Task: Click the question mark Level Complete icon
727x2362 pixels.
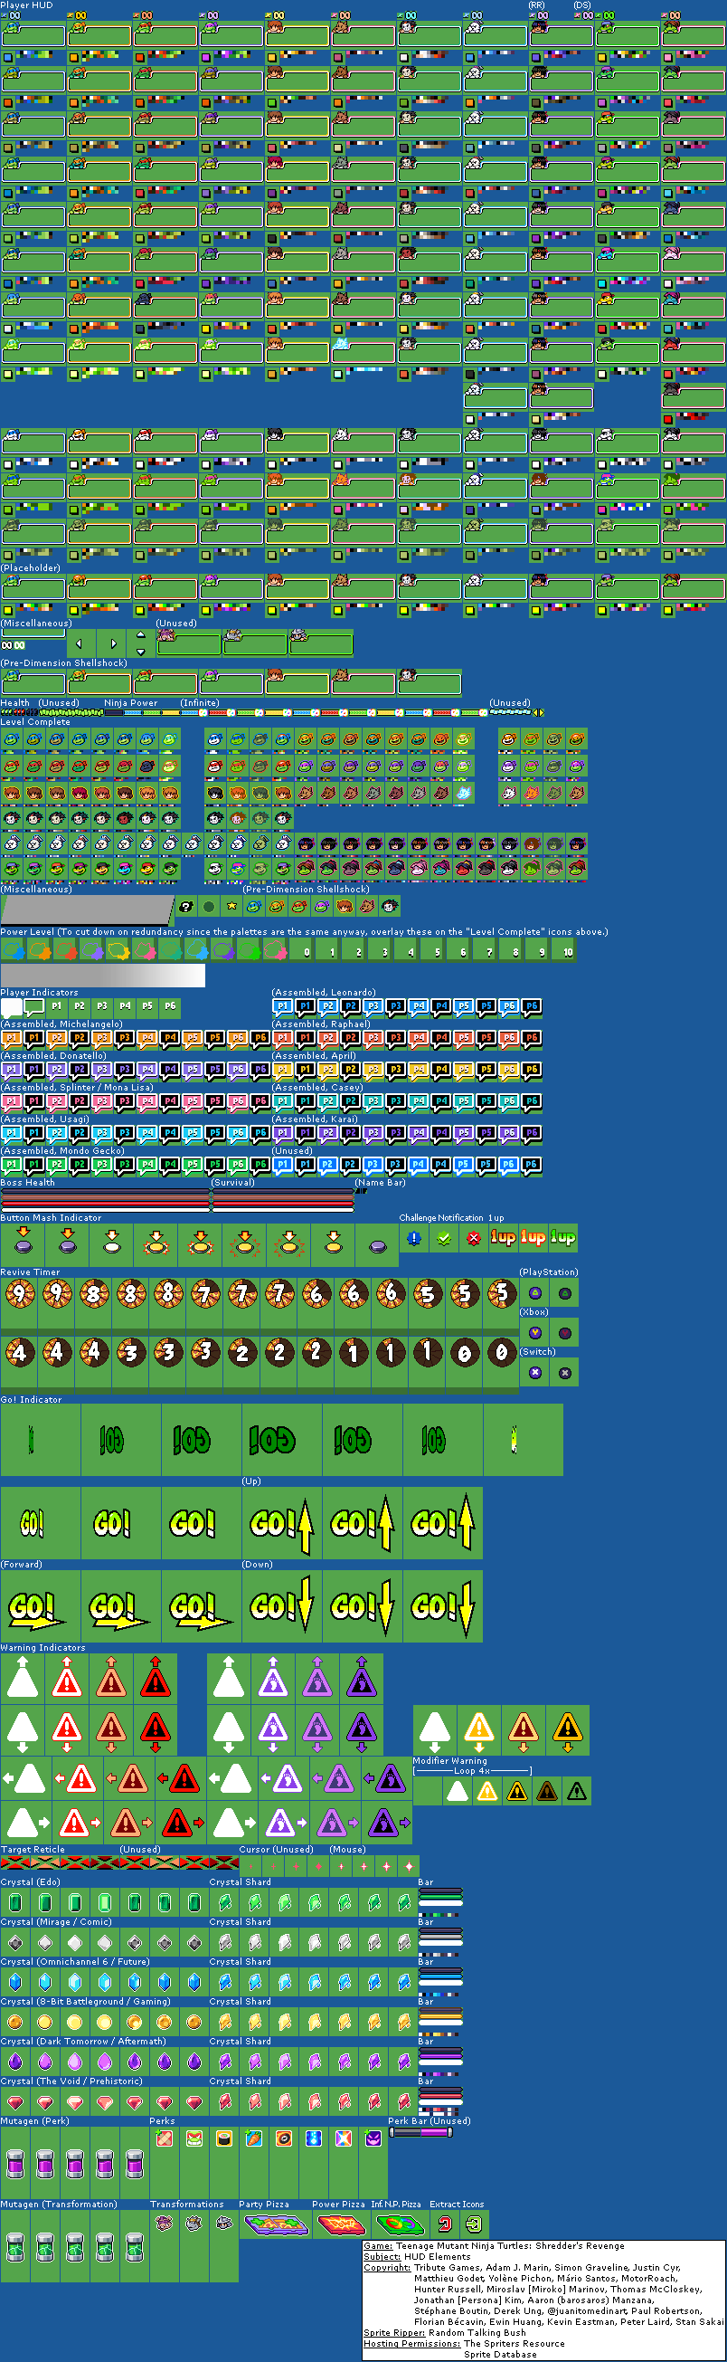Action: click(x=186, y=907)
